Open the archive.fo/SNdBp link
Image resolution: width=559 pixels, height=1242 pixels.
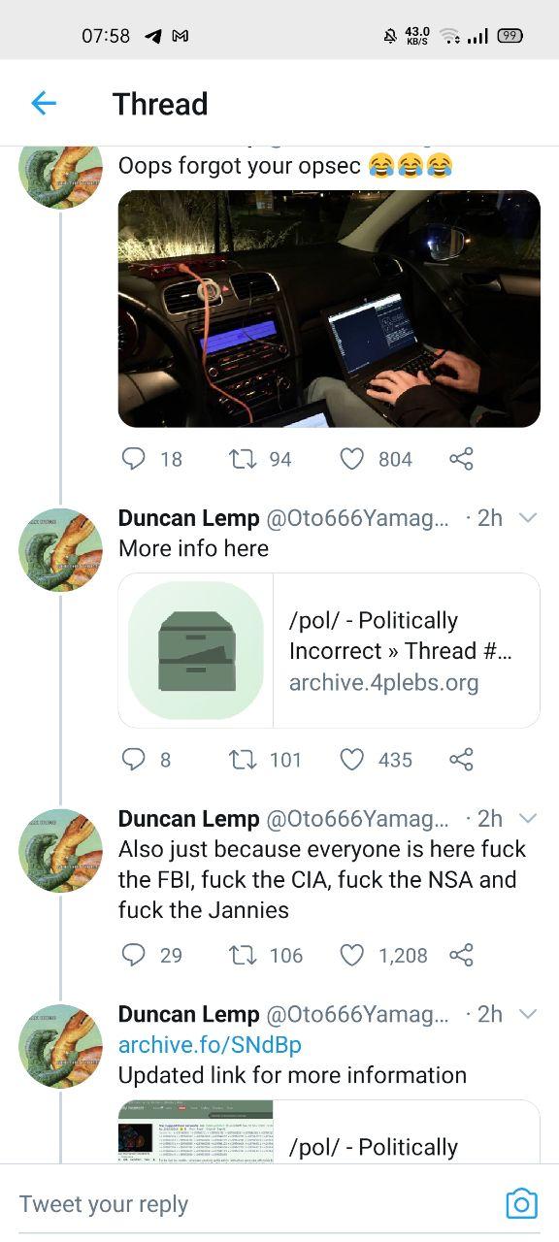(210, 1045)
